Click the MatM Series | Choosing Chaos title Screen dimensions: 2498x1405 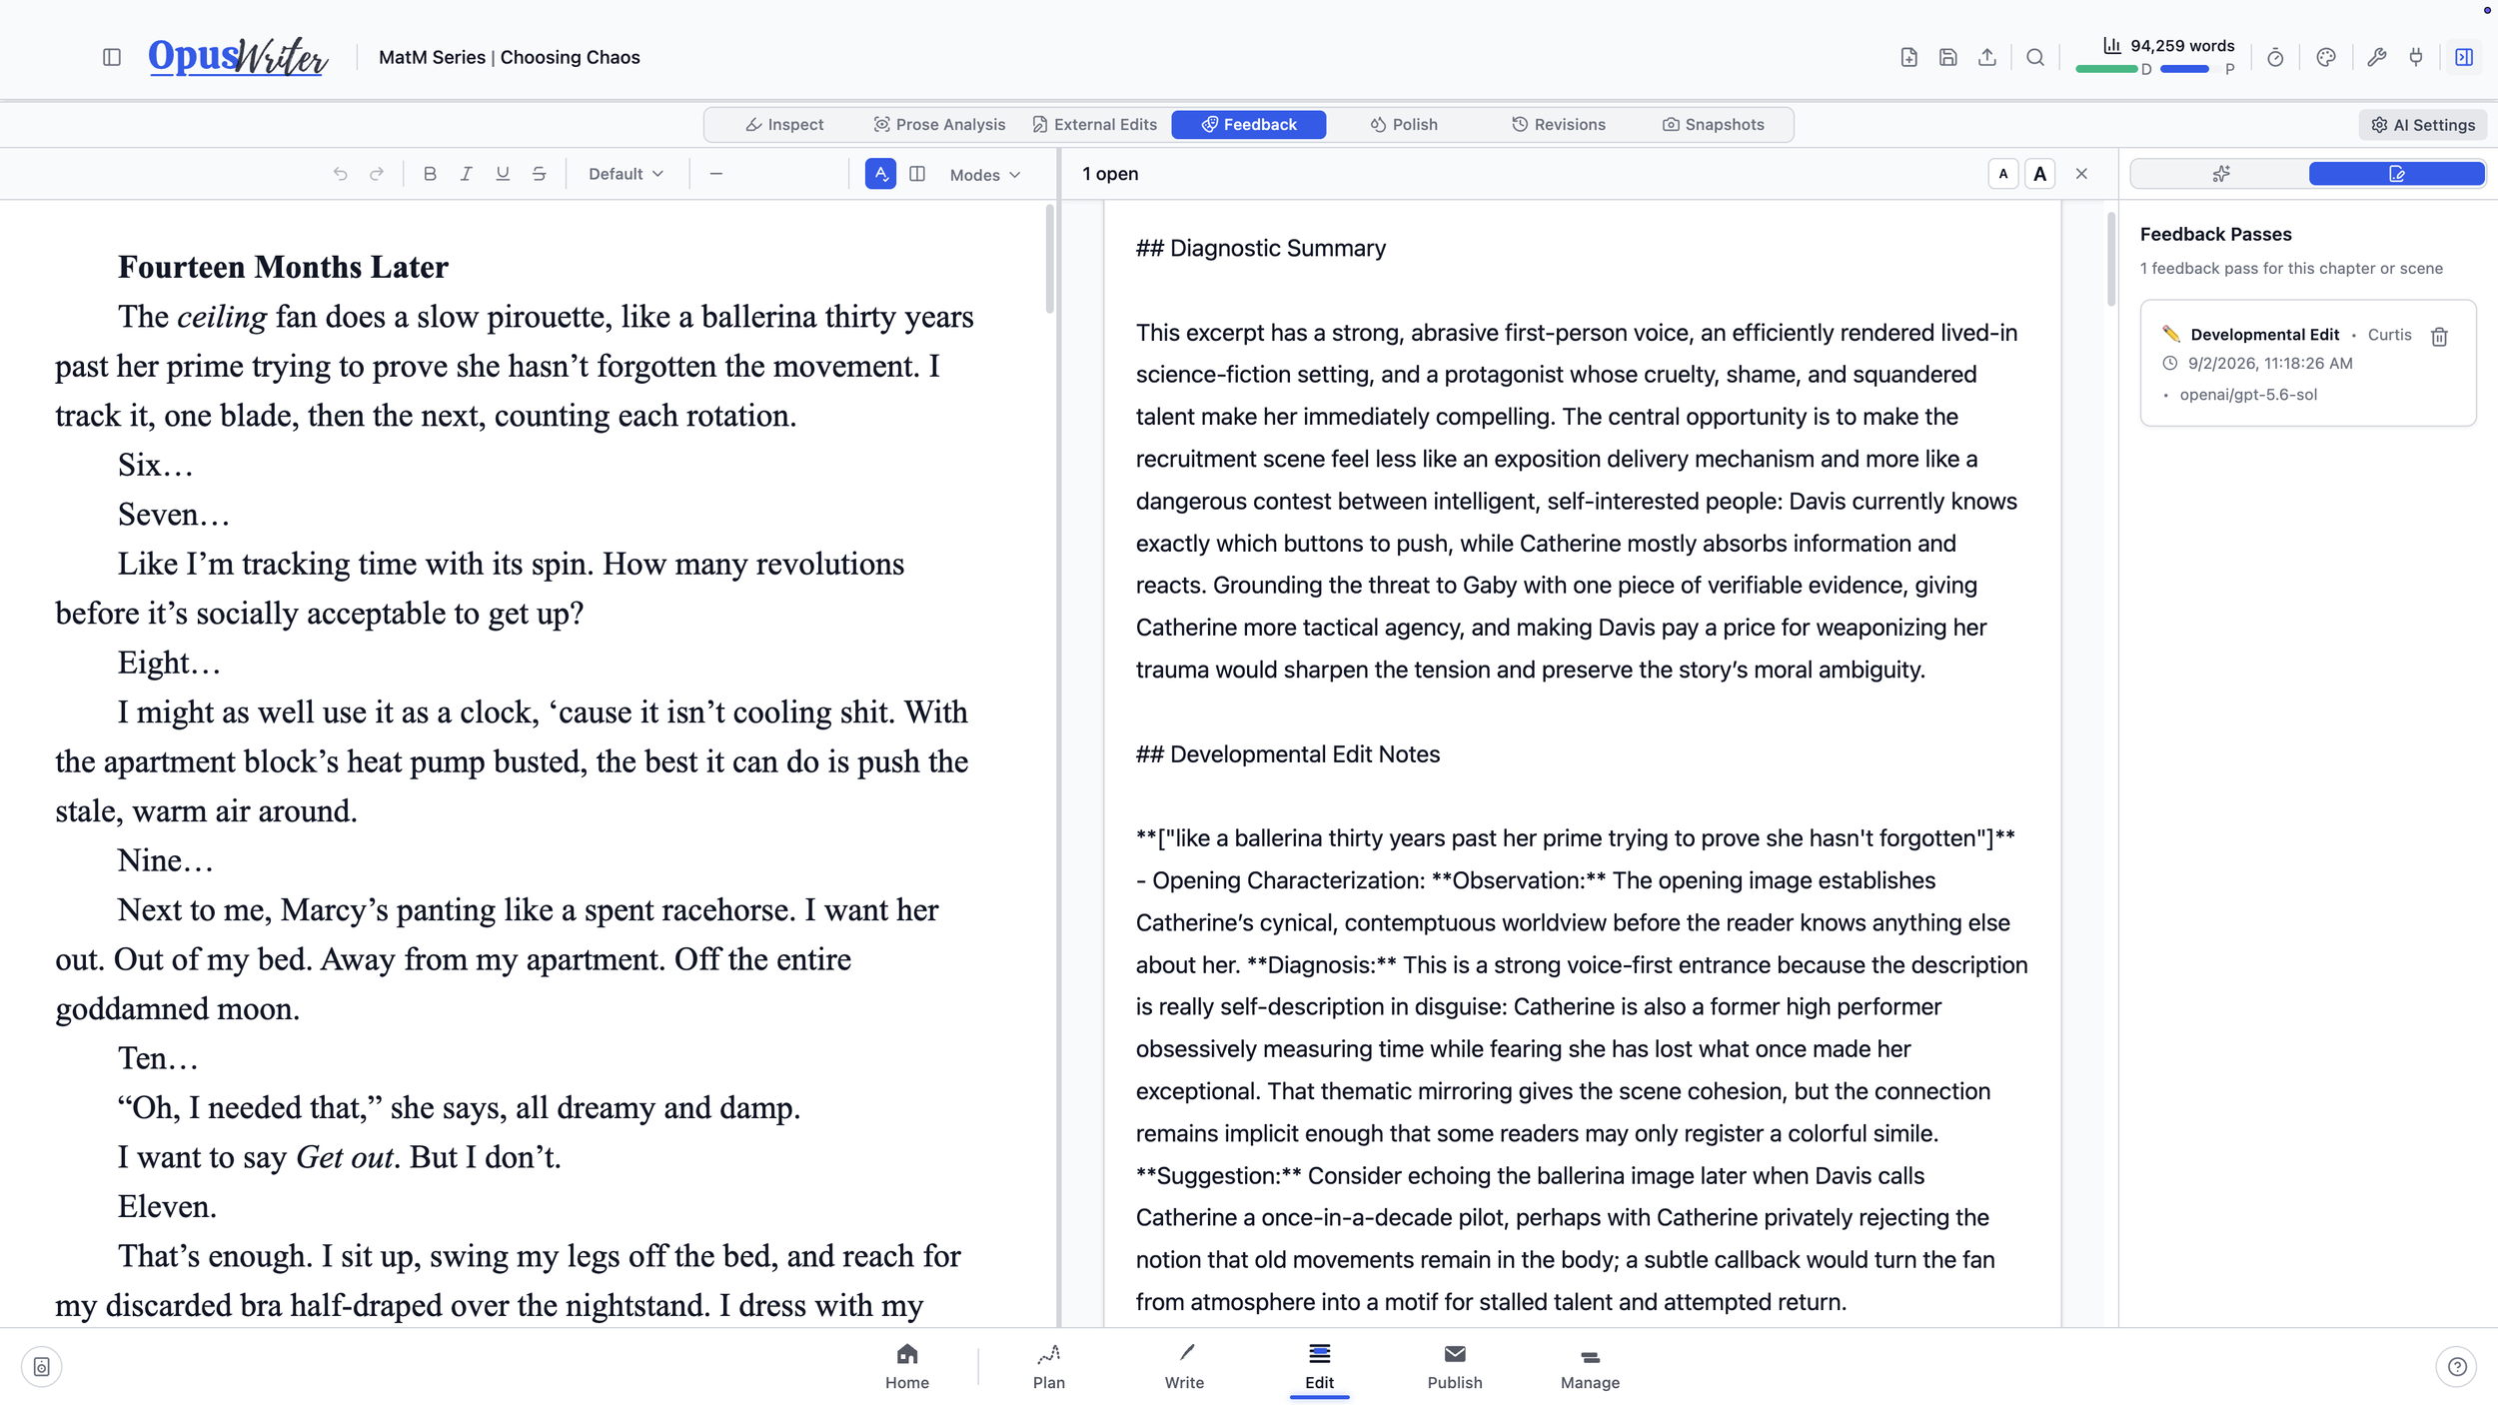point(510,58)
